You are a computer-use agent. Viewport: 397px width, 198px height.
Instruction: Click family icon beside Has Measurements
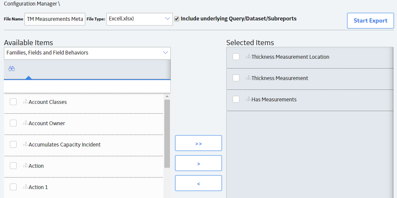click(248, 100)
